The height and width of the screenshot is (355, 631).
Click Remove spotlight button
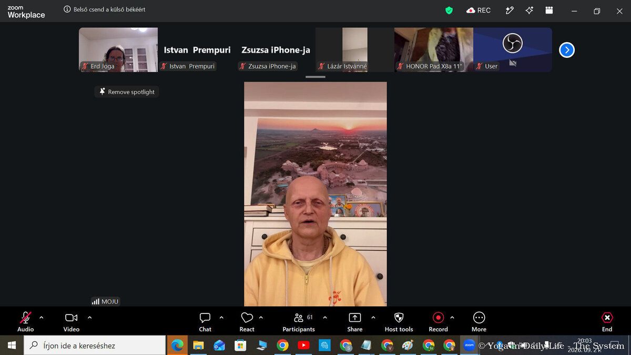(127, 92)
